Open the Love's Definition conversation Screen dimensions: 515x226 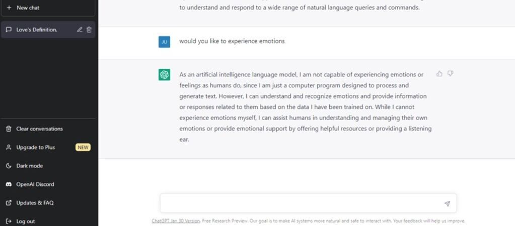point(37,30)
